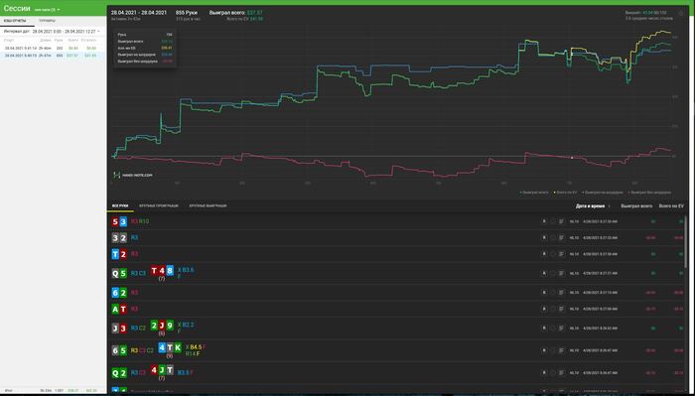Open replayer icon in 5 3 hand row
The image size is (695, 396).
(544, 221)
